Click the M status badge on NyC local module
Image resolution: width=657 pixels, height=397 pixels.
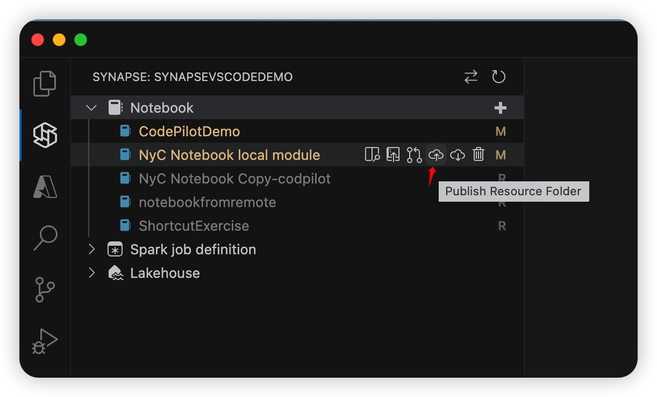tap(501, 155)
